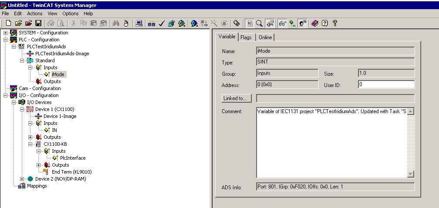Open the Edit menu
Screen dimensions: 439x208
(18, 13)
